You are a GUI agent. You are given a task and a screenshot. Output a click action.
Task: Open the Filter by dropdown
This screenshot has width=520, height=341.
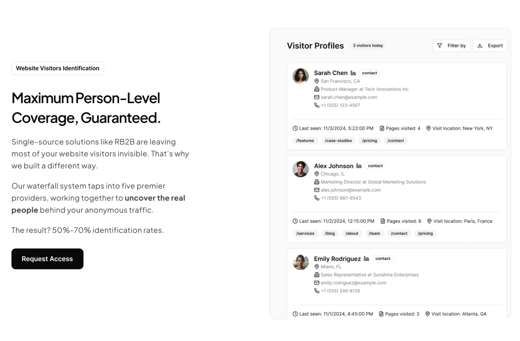[x=451, y=46]
